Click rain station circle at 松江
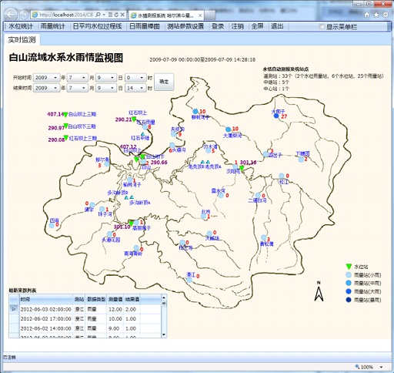The width and height of the screenshot is (394, 373). point(282,176)
